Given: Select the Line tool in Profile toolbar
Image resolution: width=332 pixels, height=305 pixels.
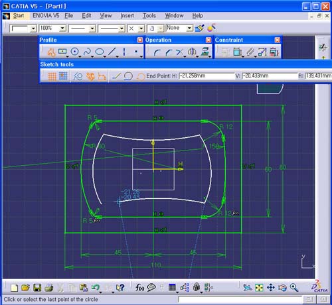Looking at the screenshot, I should click(x=112, y=52).
